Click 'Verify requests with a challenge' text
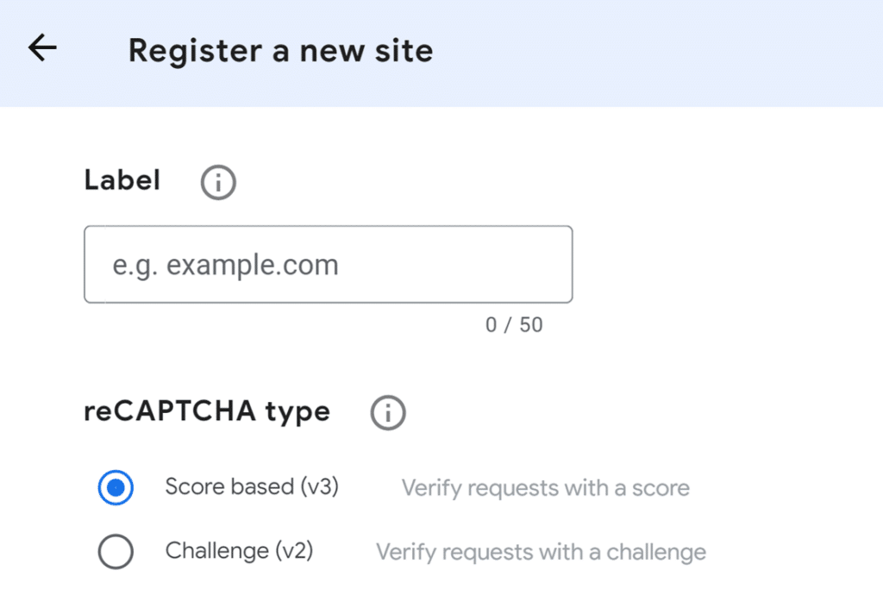Screen dimensions: 883x614 (540, 552)
